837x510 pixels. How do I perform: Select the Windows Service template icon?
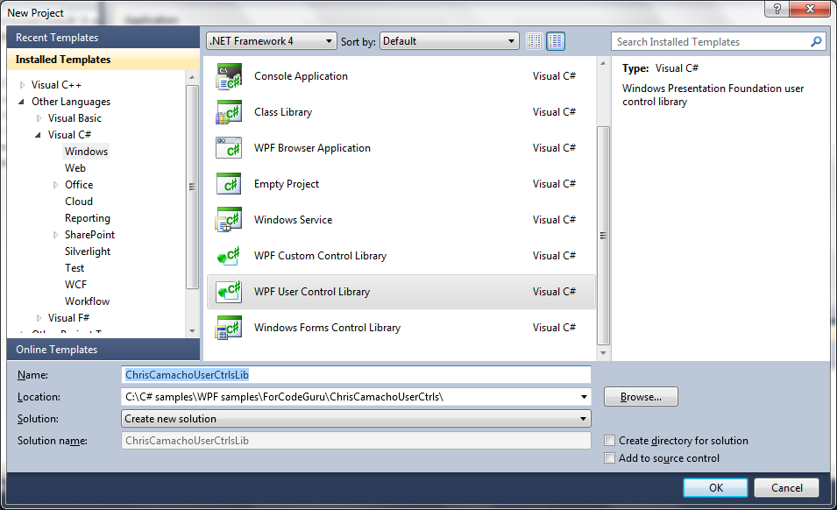click(x=229, y=220)
